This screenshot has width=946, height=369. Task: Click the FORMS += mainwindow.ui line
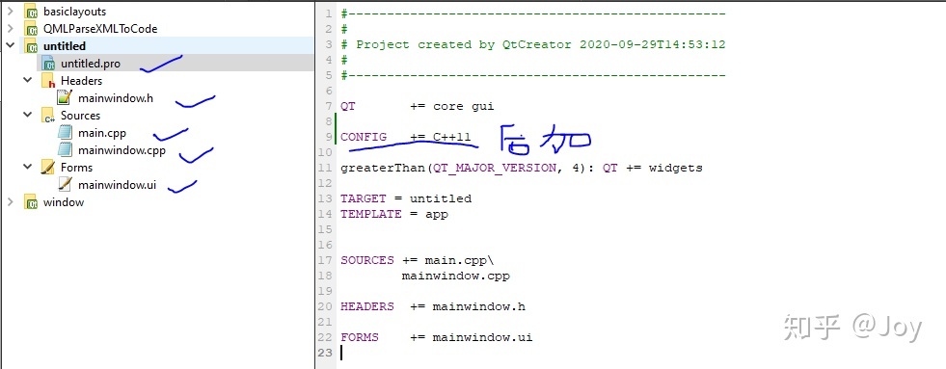[x=436, y=337]
